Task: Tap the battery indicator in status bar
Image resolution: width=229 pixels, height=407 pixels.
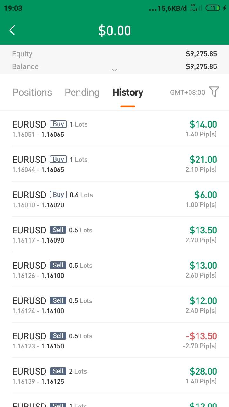Action: point(213,8)
